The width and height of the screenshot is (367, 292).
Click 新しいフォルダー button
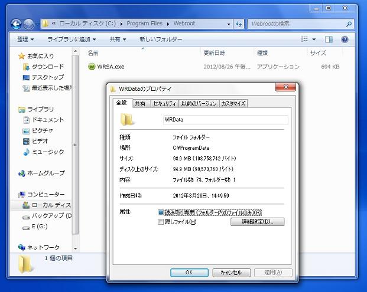(161, 40)
